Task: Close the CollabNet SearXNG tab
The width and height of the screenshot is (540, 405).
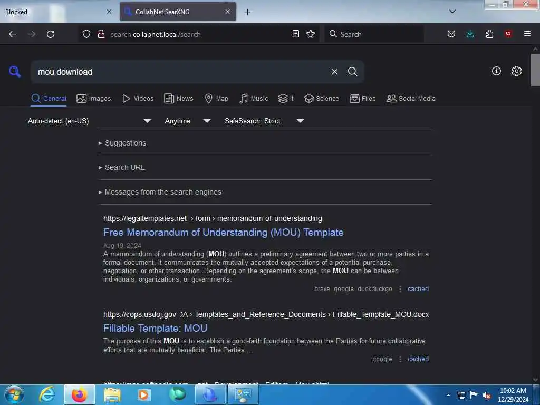Action: point(228,12)
